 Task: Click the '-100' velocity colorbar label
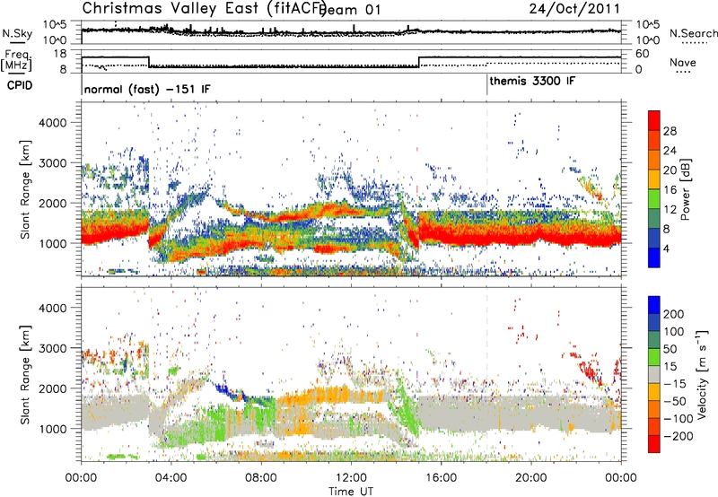click(679, 419)
